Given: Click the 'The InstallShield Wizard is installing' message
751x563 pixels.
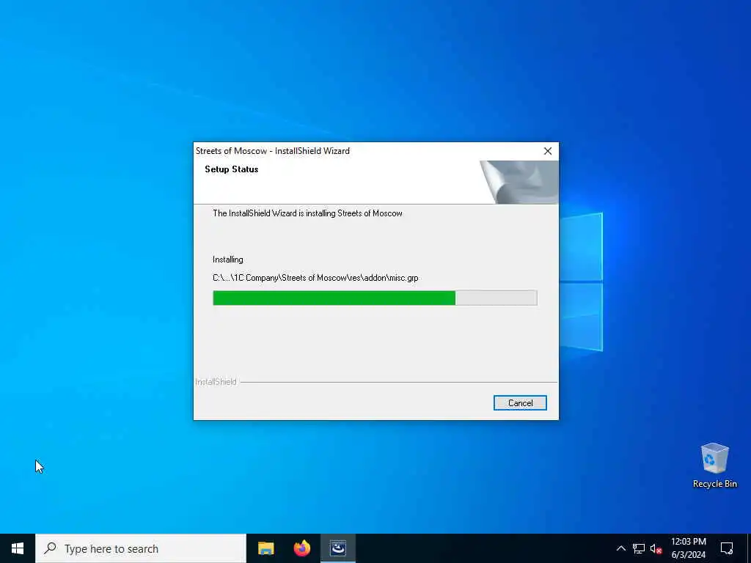Looking at the screenshot, I should (307, 213).
